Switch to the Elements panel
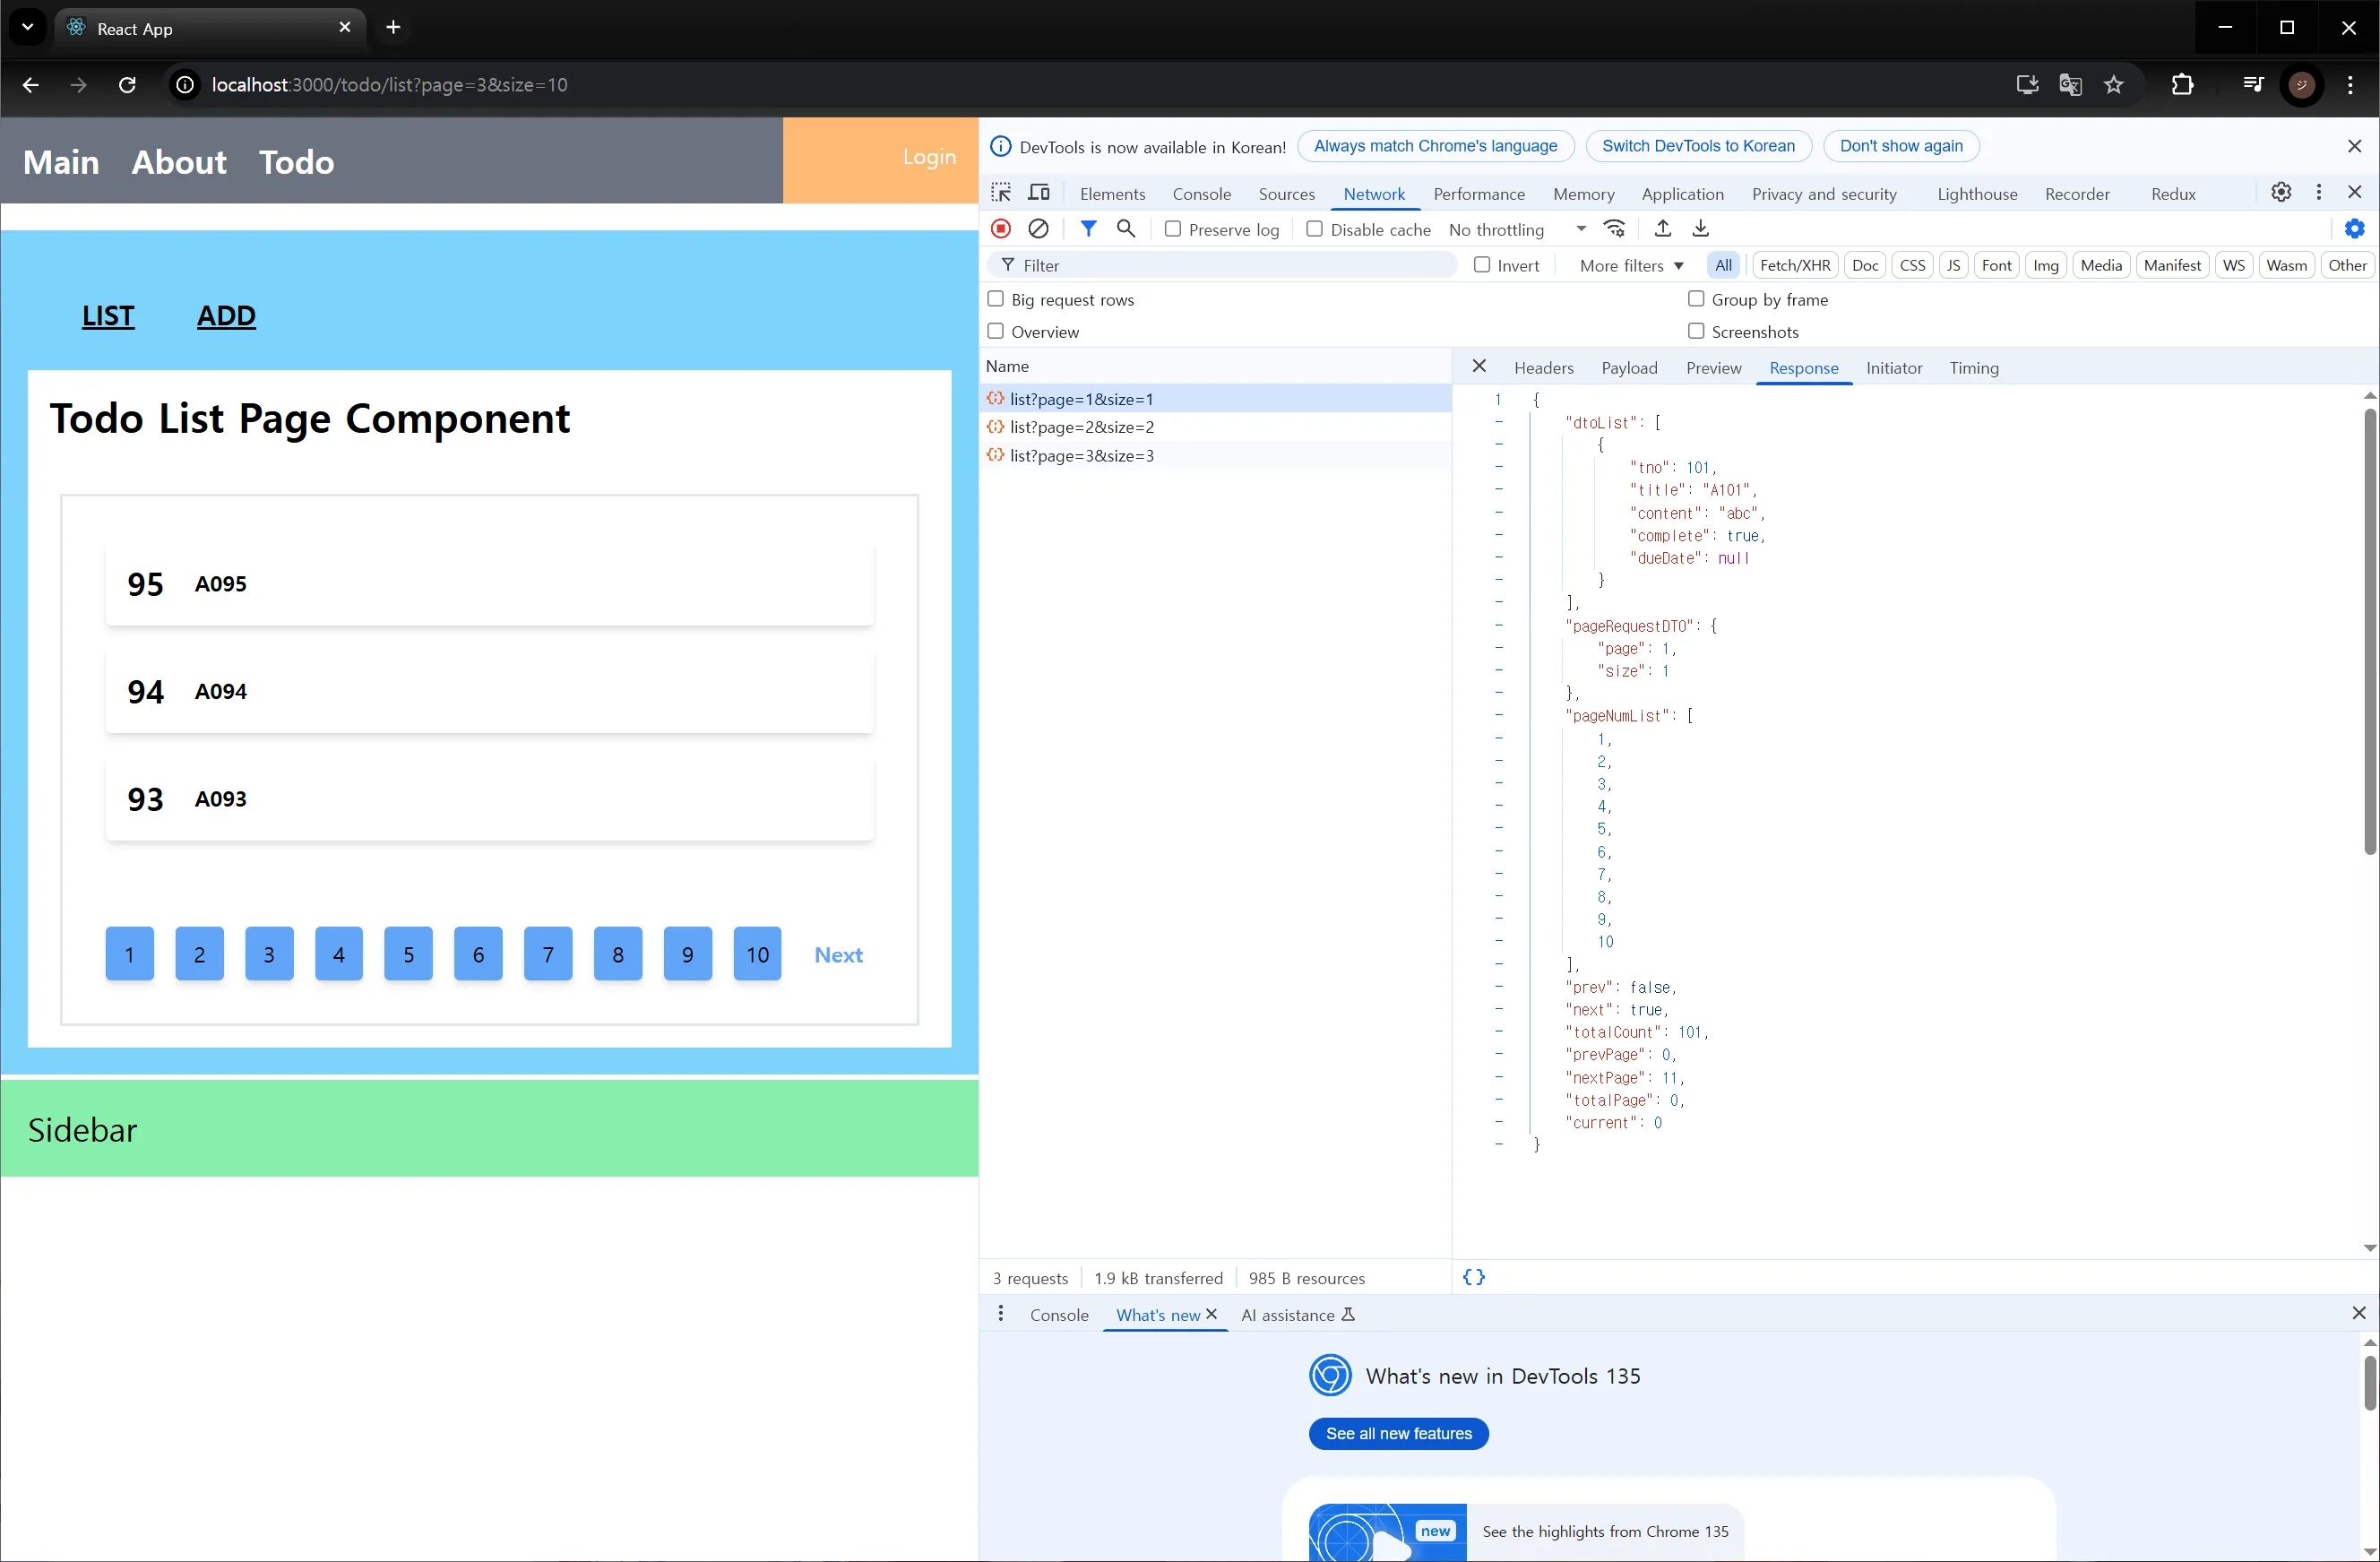The image size is (2380, 1562). tap(1112, 194)
